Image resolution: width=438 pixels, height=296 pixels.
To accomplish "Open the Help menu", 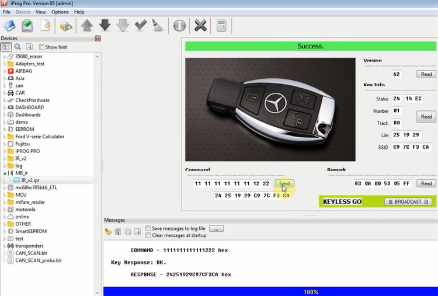I will coord(79,12).
